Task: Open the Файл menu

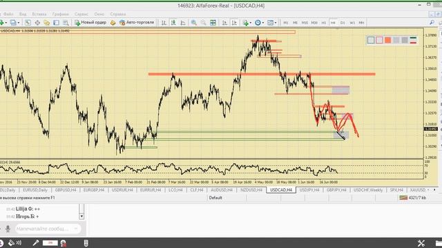Action: (8, 14)
